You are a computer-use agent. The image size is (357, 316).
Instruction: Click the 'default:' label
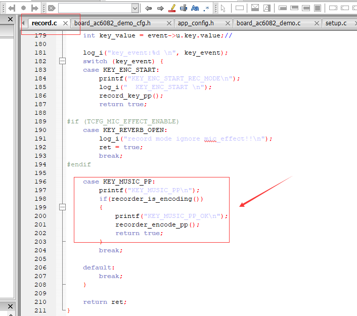pos(99,267)
